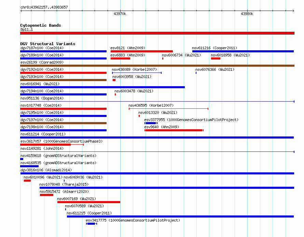This screenshot has width=304, height=237.
Task: Select nsv611214 (Cooper2011) label
Action: pos(43,134)
